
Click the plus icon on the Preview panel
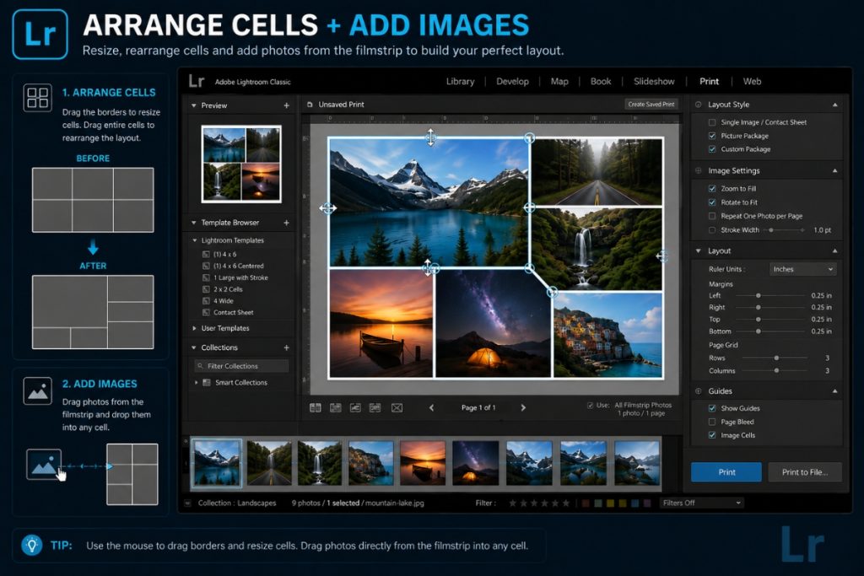point(287,105)
